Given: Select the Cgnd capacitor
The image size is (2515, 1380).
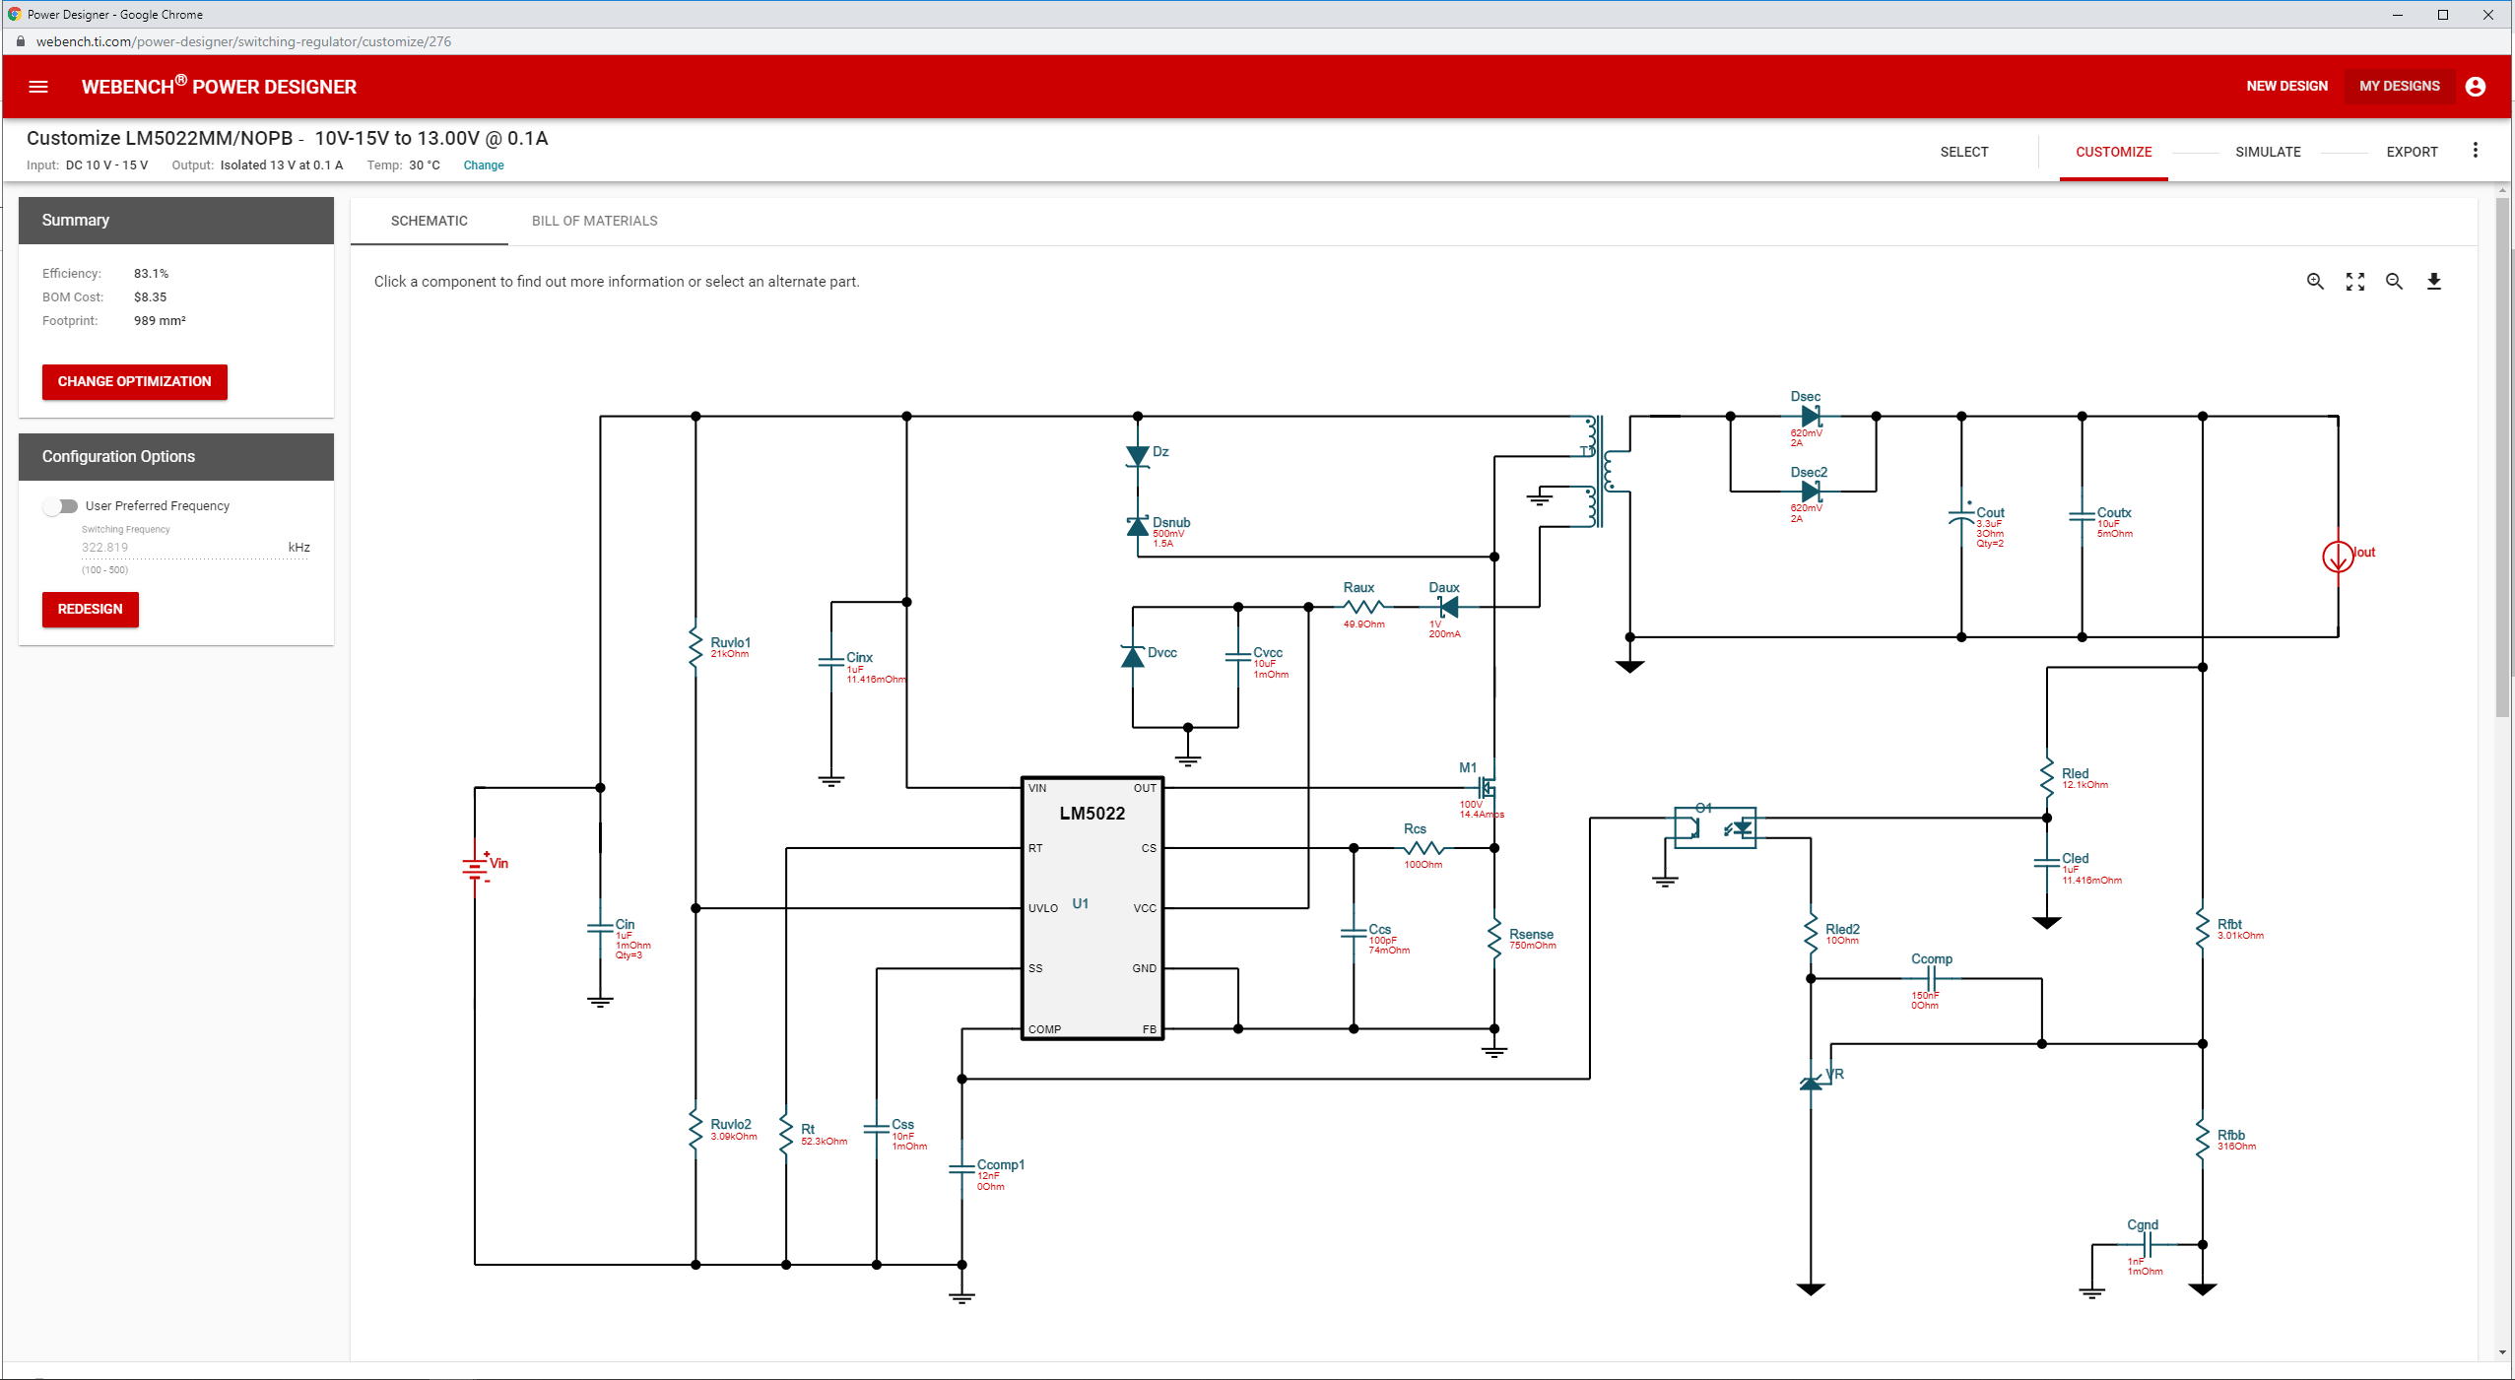Looking at the screenshot, I should point(2148,1245).
